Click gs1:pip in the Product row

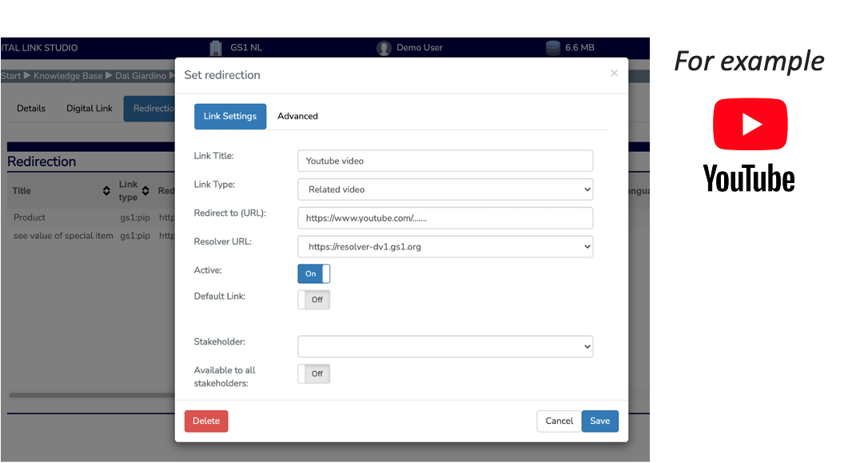tap(135, 218)
